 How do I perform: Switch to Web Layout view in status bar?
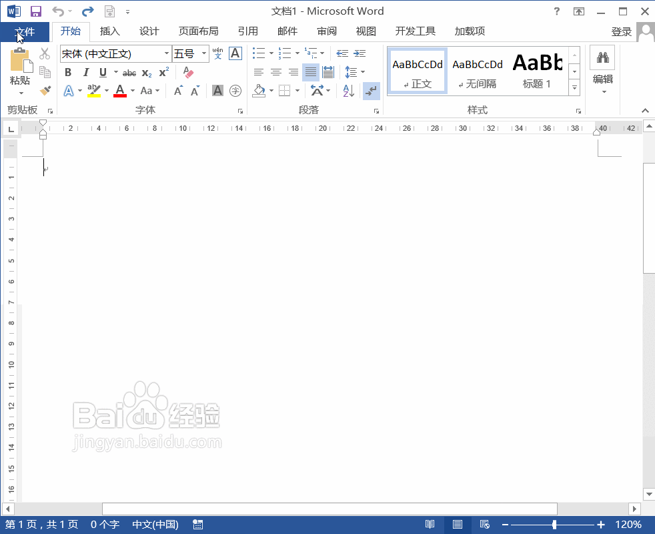pos(484,525)
